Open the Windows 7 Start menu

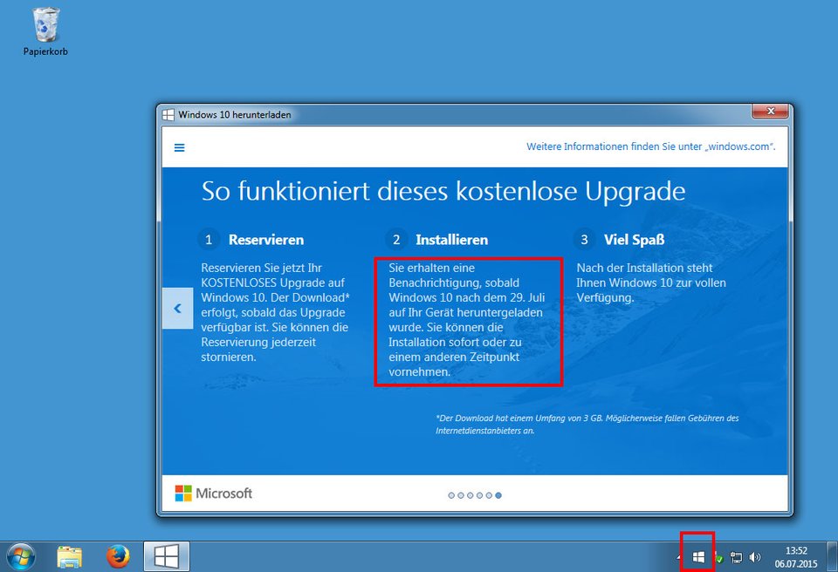(x=21, y=556)
